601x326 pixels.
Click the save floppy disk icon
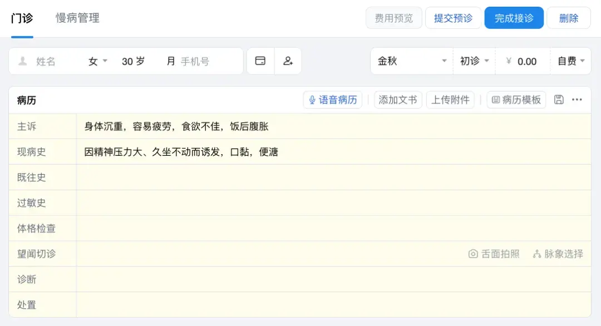pyautogui.click(x=559, y=100)
